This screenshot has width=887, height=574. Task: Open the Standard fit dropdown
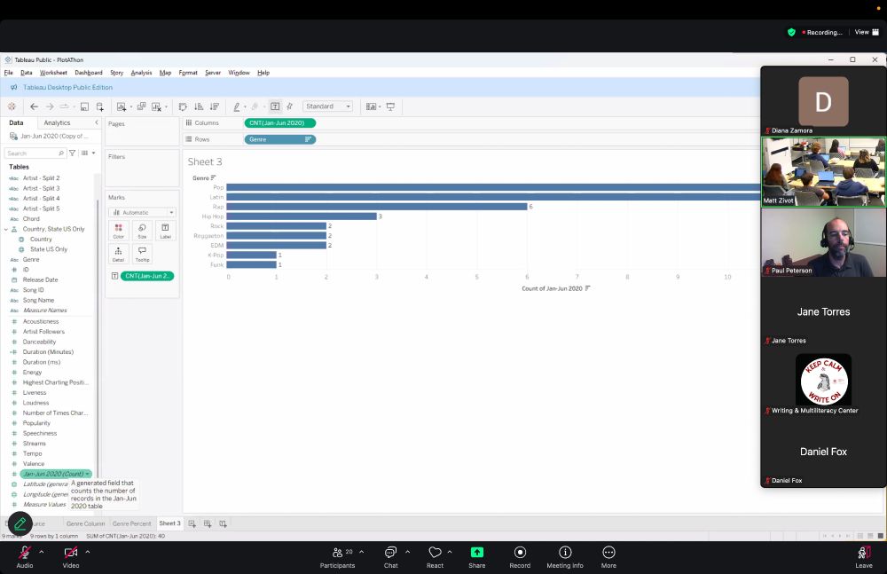click(328, 106)
